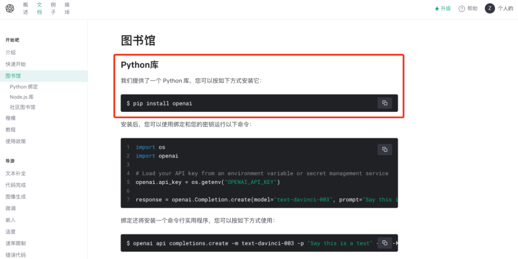Click the sentence beginning 绑定还将安装

point(198,220)
